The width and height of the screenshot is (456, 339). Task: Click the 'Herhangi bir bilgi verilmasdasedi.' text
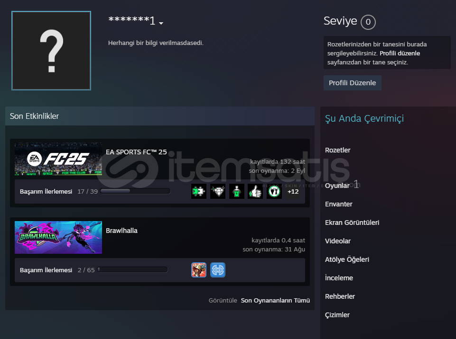(x=156, y=43)
